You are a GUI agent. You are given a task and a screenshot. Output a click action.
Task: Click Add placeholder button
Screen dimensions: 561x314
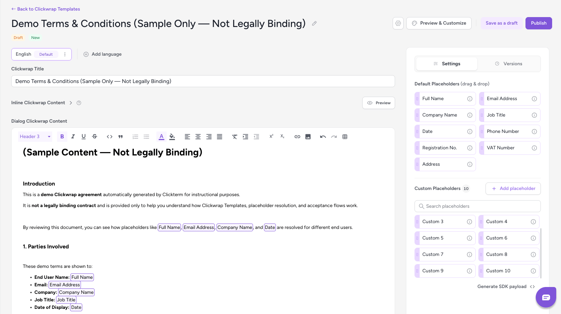coord(513,189)
